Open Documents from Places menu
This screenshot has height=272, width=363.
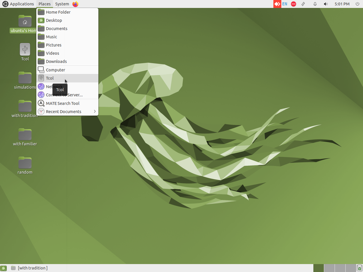(x=67, y=29)
